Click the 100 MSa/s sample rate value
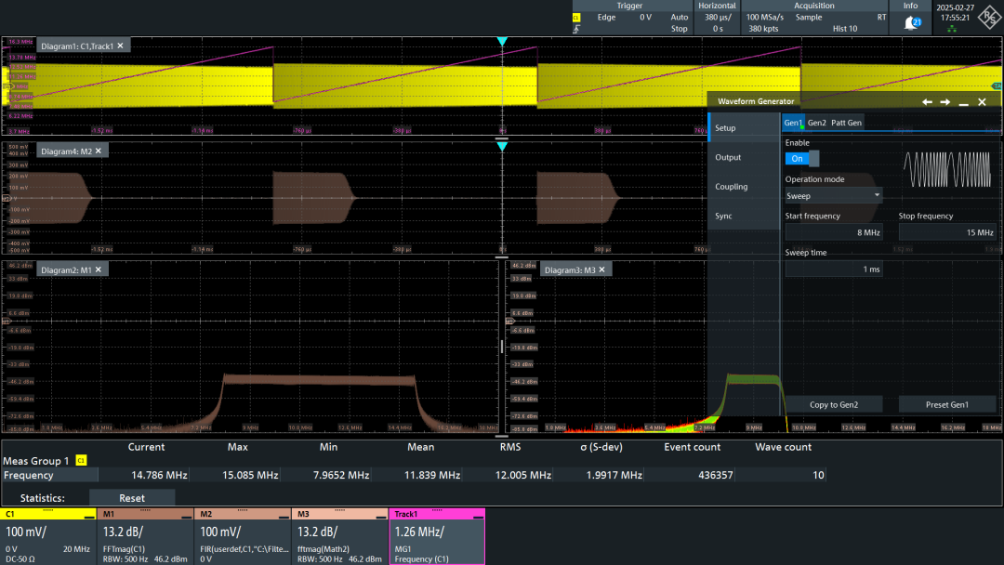 (x=764, y=18)
